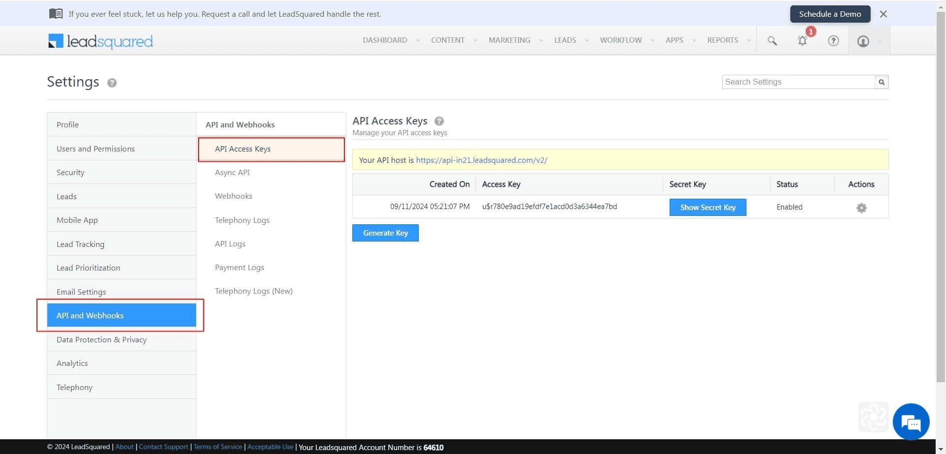
Task: Select Analytics settings section
Action: click(x=121, y=363)
